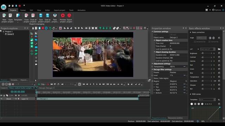Click the green move-up-one-layer arrow
This screenshot has height=126, width=225.
100,28
